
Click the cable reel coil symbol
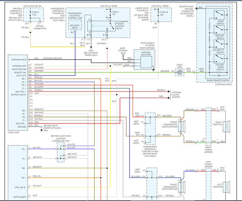[180, 72]
